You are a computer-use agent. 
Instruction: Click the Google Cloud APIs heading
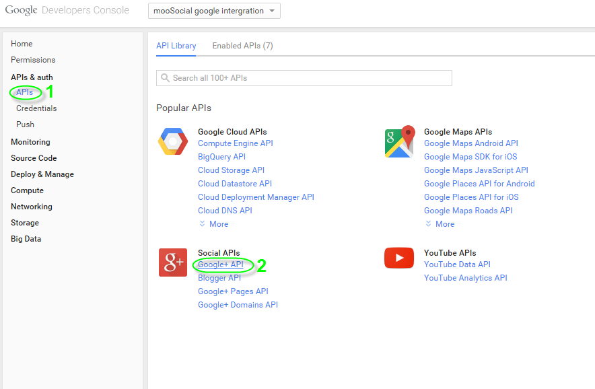point(232,132)
